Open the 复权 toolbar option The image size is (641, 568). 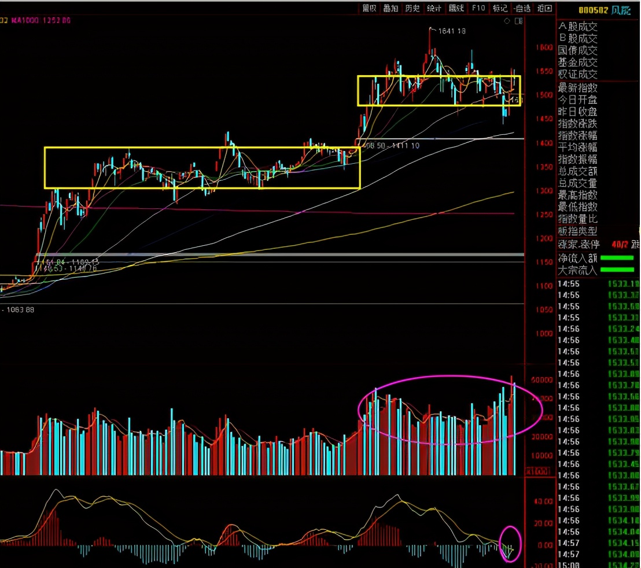coord(369,8)
